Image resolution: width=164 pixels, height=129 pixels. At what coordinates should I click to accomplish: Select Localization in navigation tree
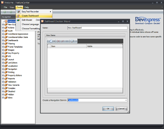coord(13,66)
